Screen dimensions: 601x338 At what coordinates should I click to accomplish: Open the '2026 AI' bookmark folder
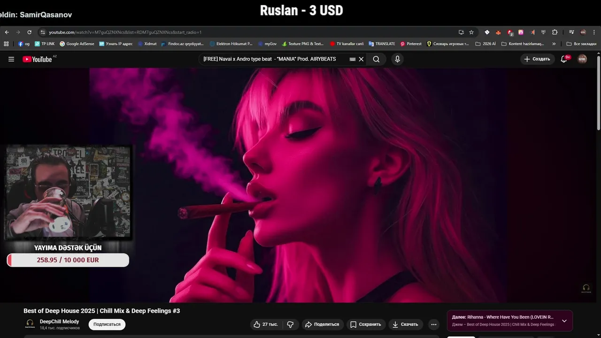pyautogui.click(x=485, y=44)
